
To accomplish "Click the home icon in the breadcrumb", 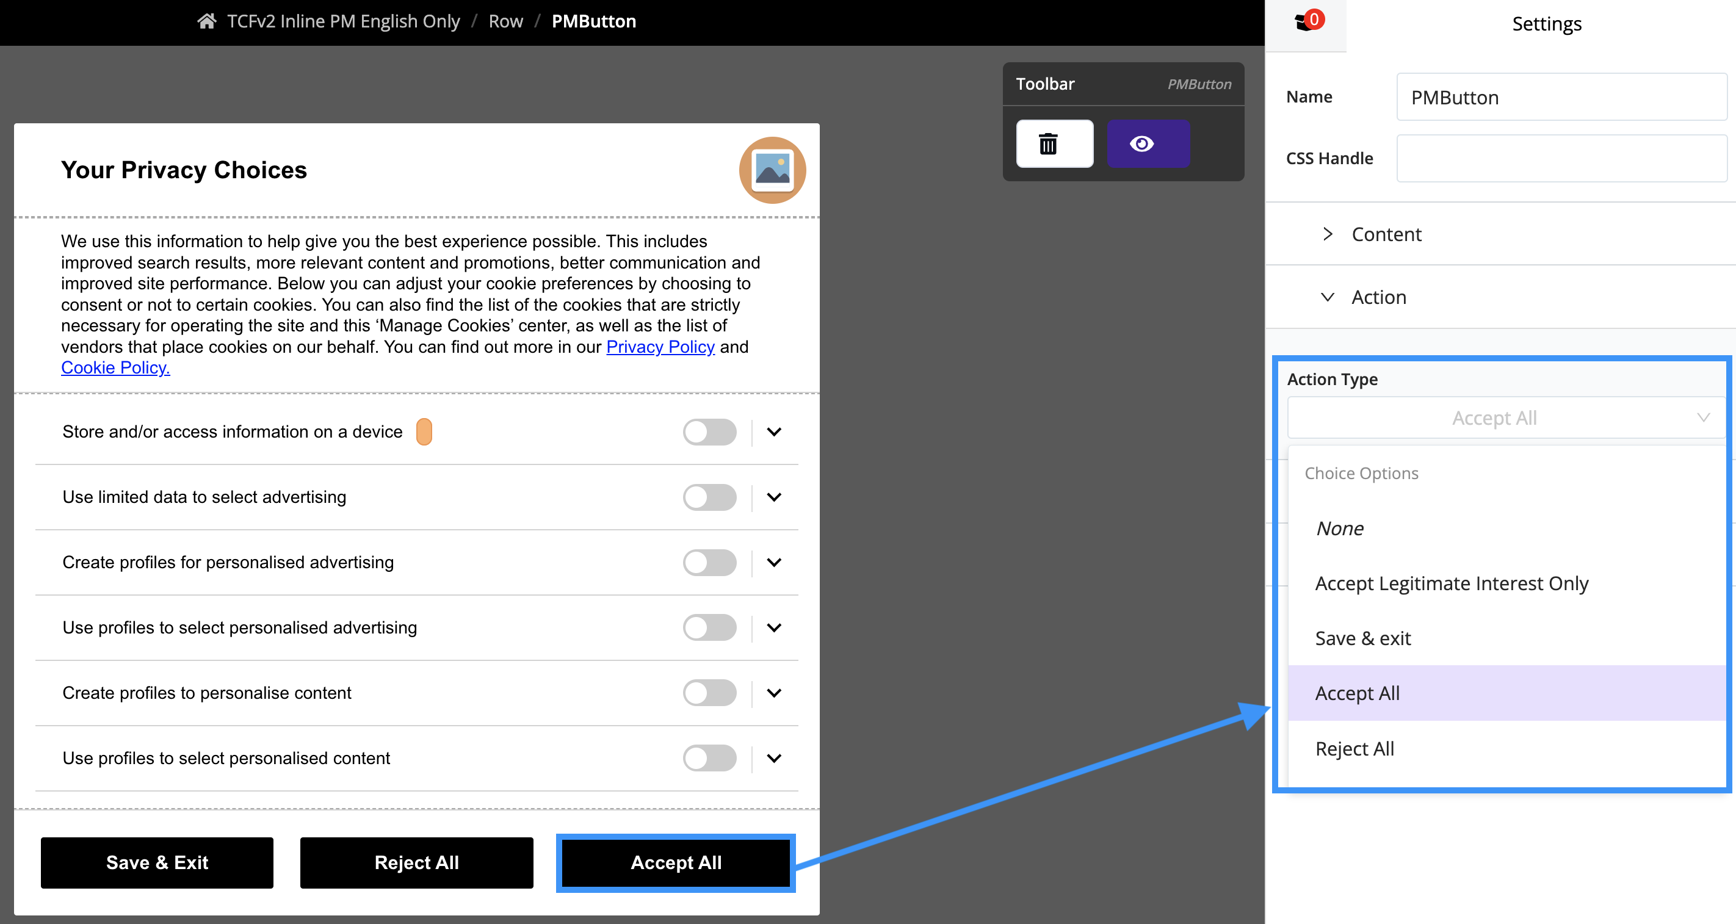I will [206, 21].
